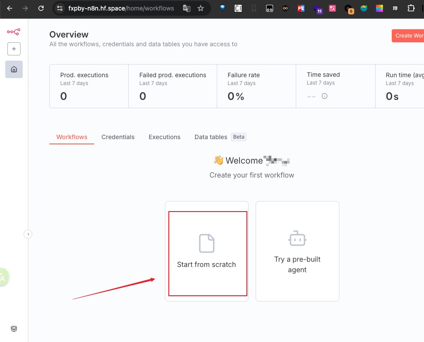
Task: Click the Create Workflow button
Action: coord(409,36)
